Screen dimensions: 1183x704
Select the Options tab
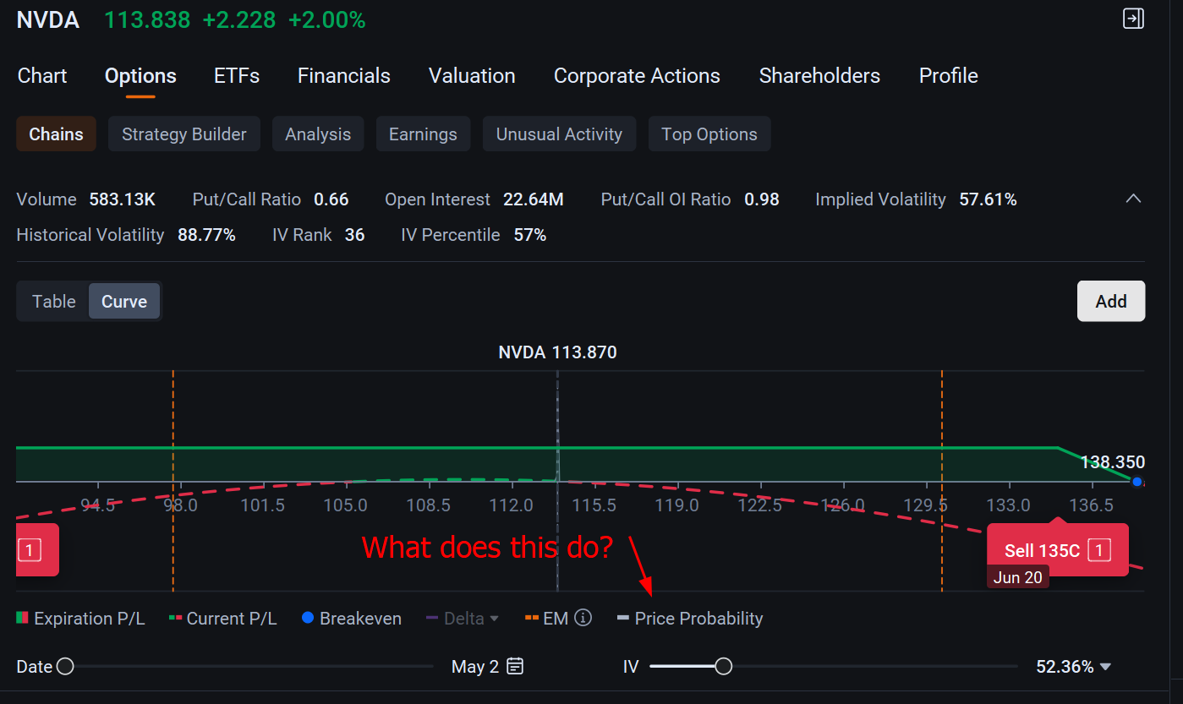(x=140, y=76)
